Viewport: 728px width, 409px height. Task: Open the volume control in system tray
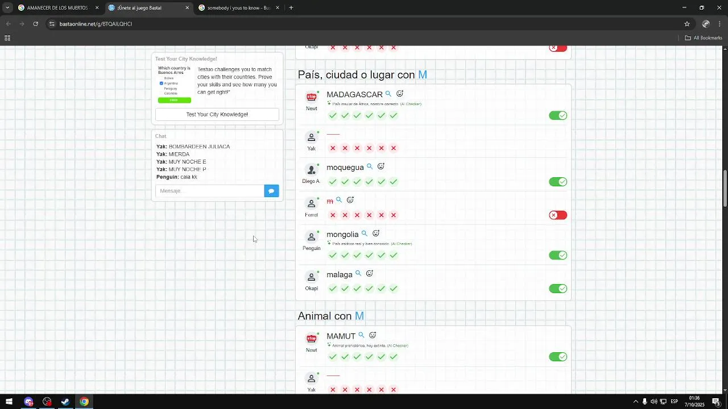(654, 402)
